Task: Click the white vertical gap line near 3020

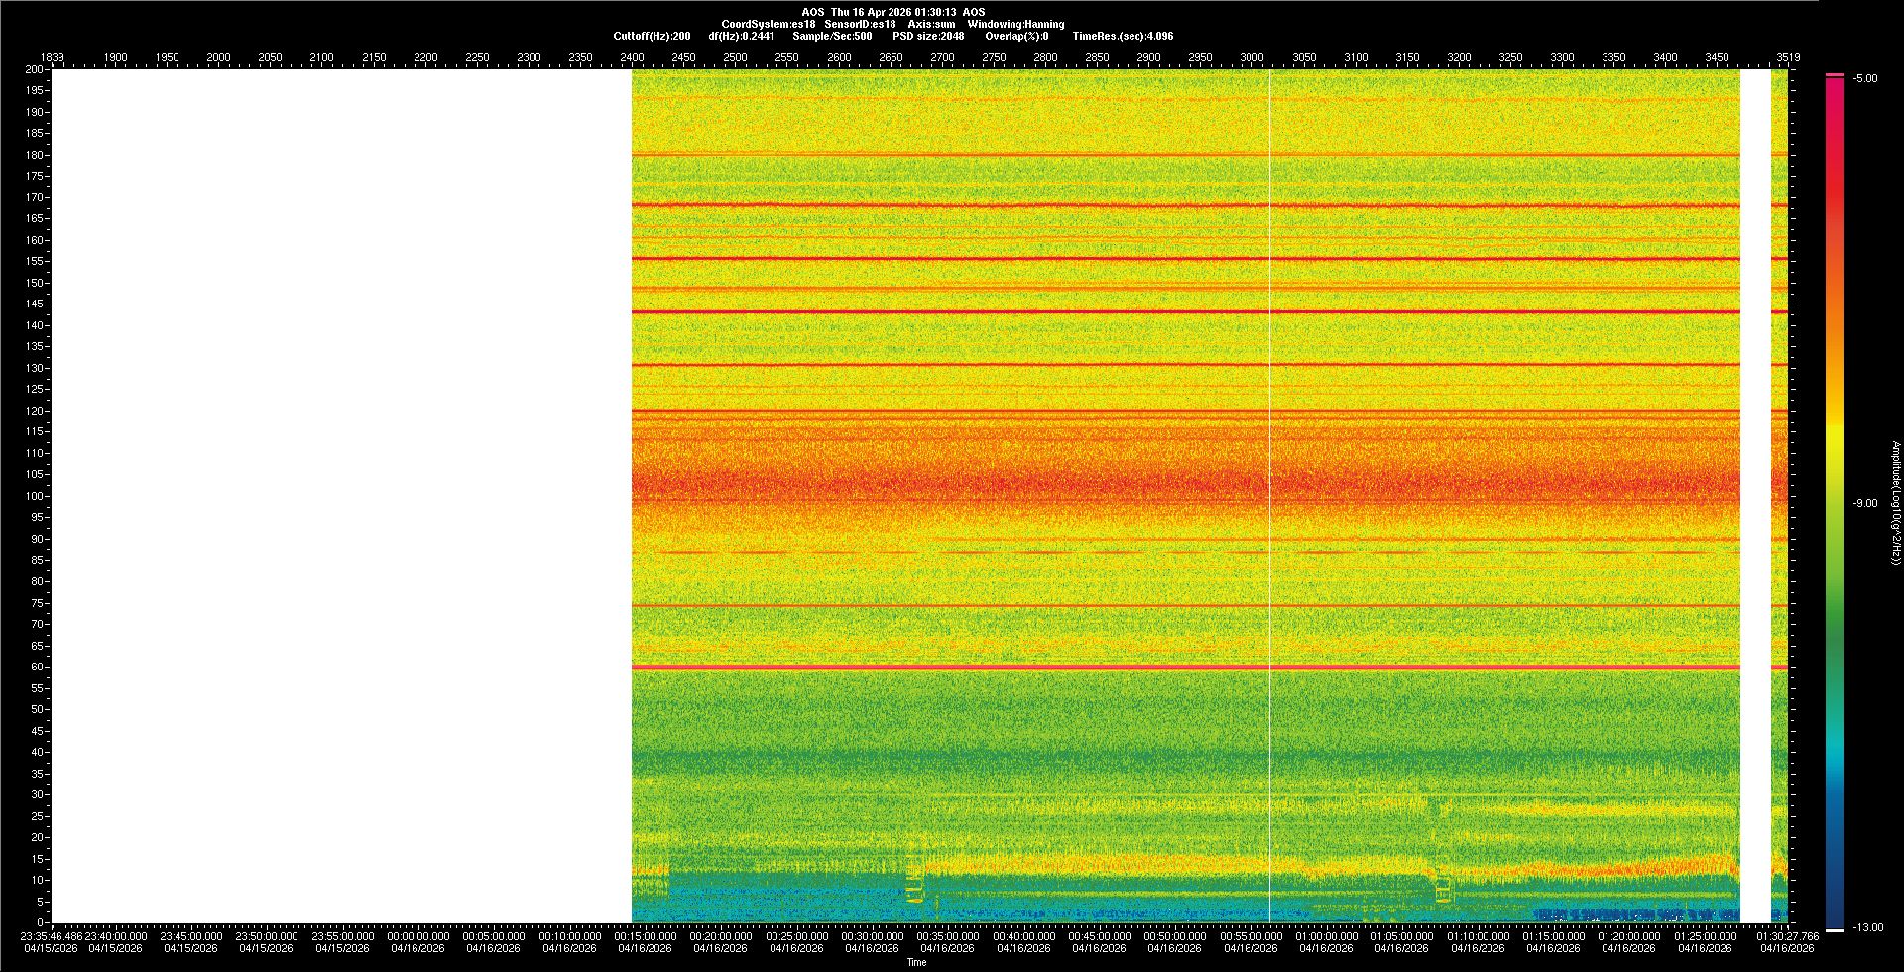Action: (x=1270, y=496)
